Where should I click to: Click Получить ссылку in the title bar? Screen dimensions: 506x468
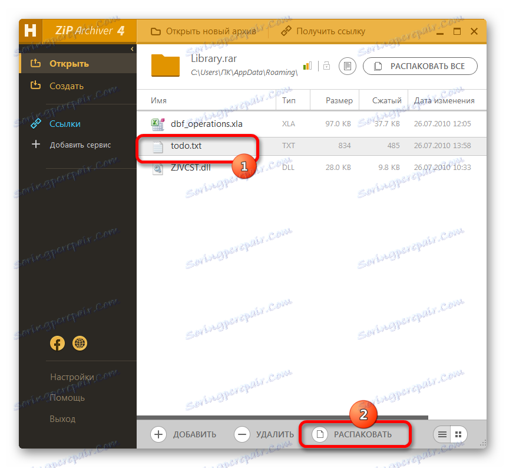click(323, 31)
